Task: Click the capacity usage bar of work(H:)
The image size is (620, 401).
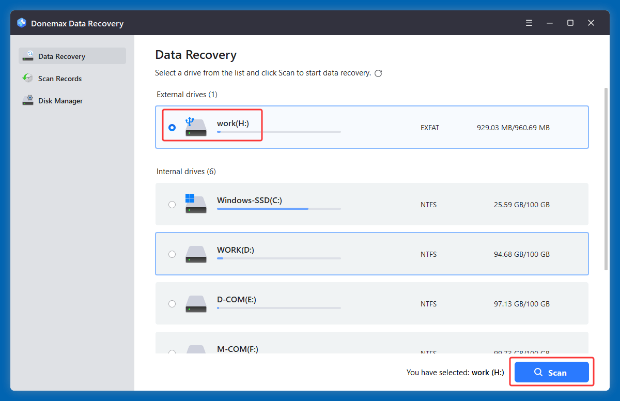Action: [x=278, y=132]
